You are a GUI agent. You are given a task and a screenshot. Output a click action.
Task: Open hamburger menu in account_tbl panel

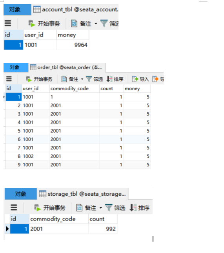pos(8,23)
